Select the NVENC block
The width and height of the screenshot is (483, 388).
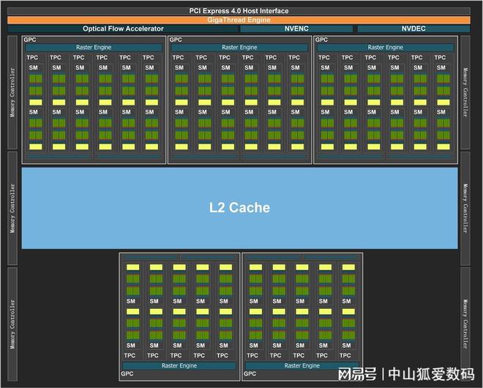(x=296, y=29)
